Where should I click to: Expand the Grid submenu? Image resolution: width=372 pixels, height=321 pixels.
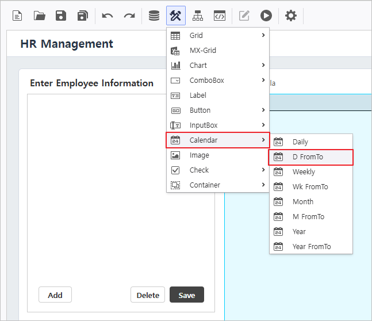pos(218,36)
